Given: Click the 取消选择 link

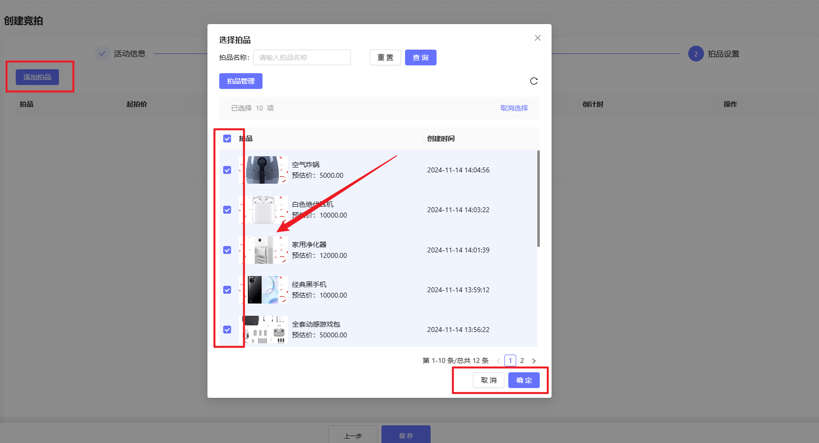Looking at the screenshot, I should [514, 108].
